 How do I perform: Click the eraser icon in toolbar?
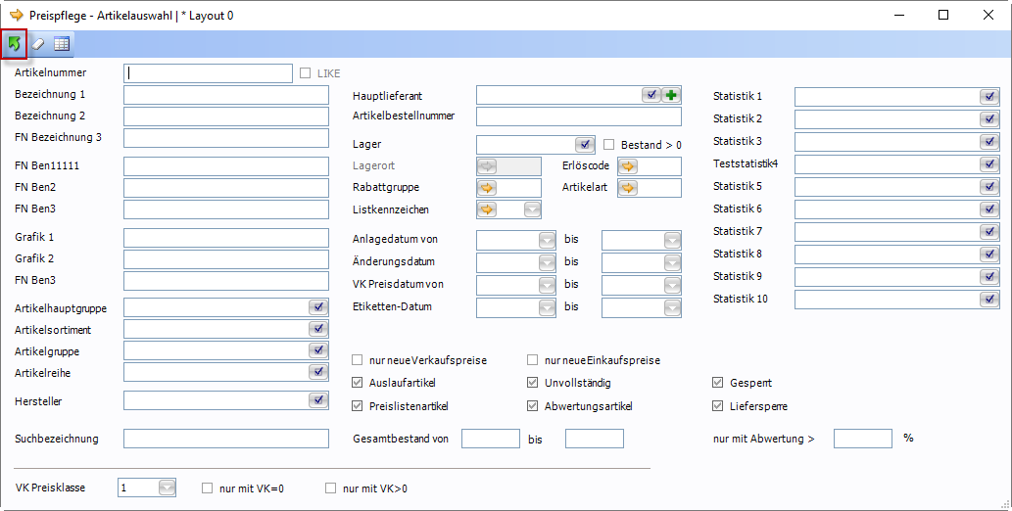(x=38, y=43)
